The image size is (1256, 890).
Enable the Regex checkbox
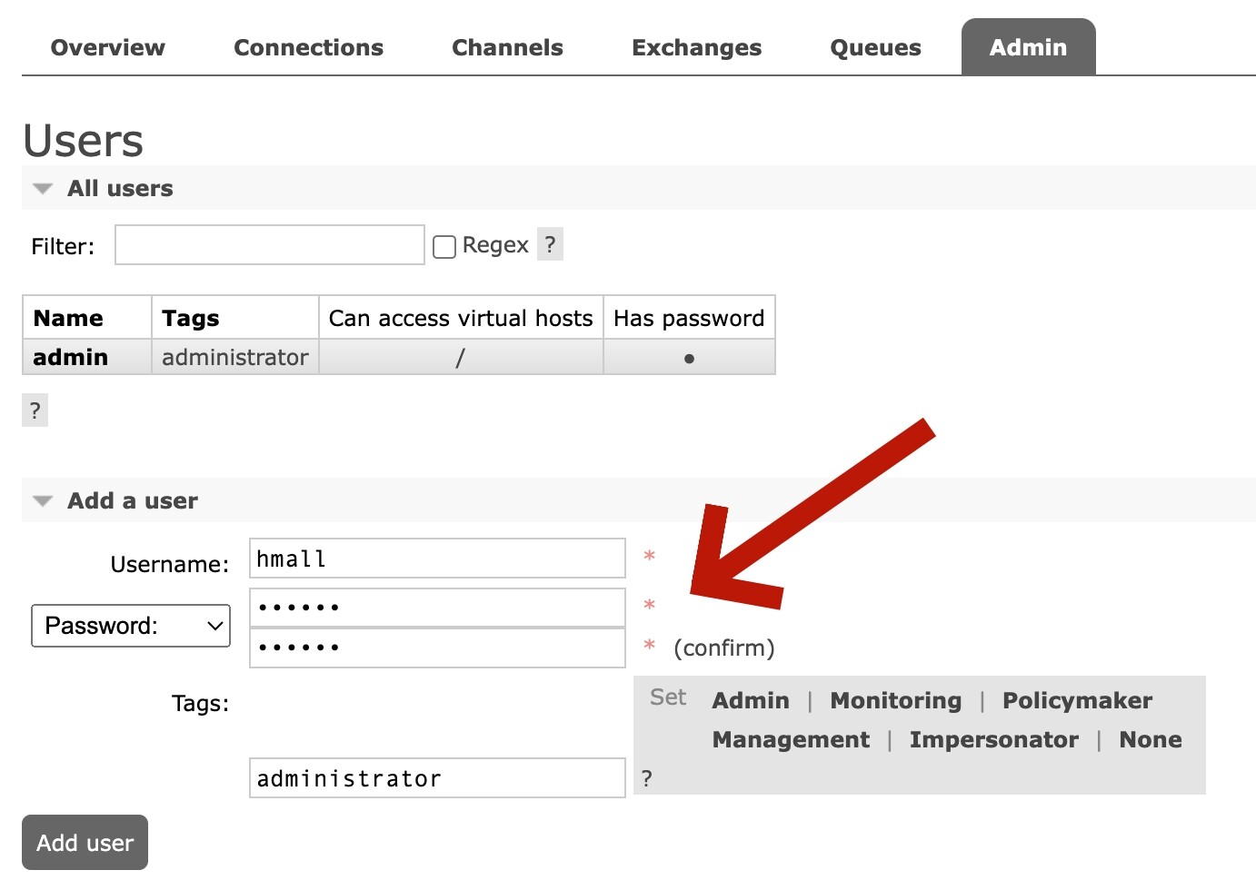coord(444,246)
